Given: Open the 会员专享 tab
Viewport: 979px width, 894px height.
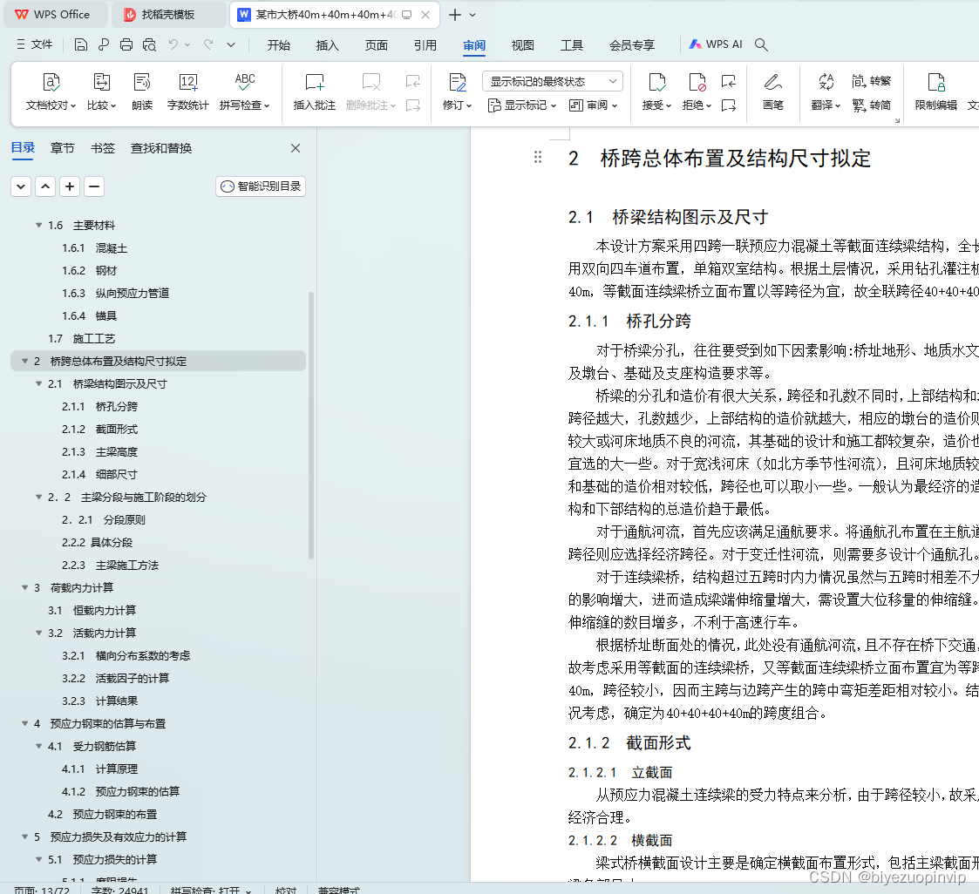Looking at the screenshot, I should click(632, 45).
